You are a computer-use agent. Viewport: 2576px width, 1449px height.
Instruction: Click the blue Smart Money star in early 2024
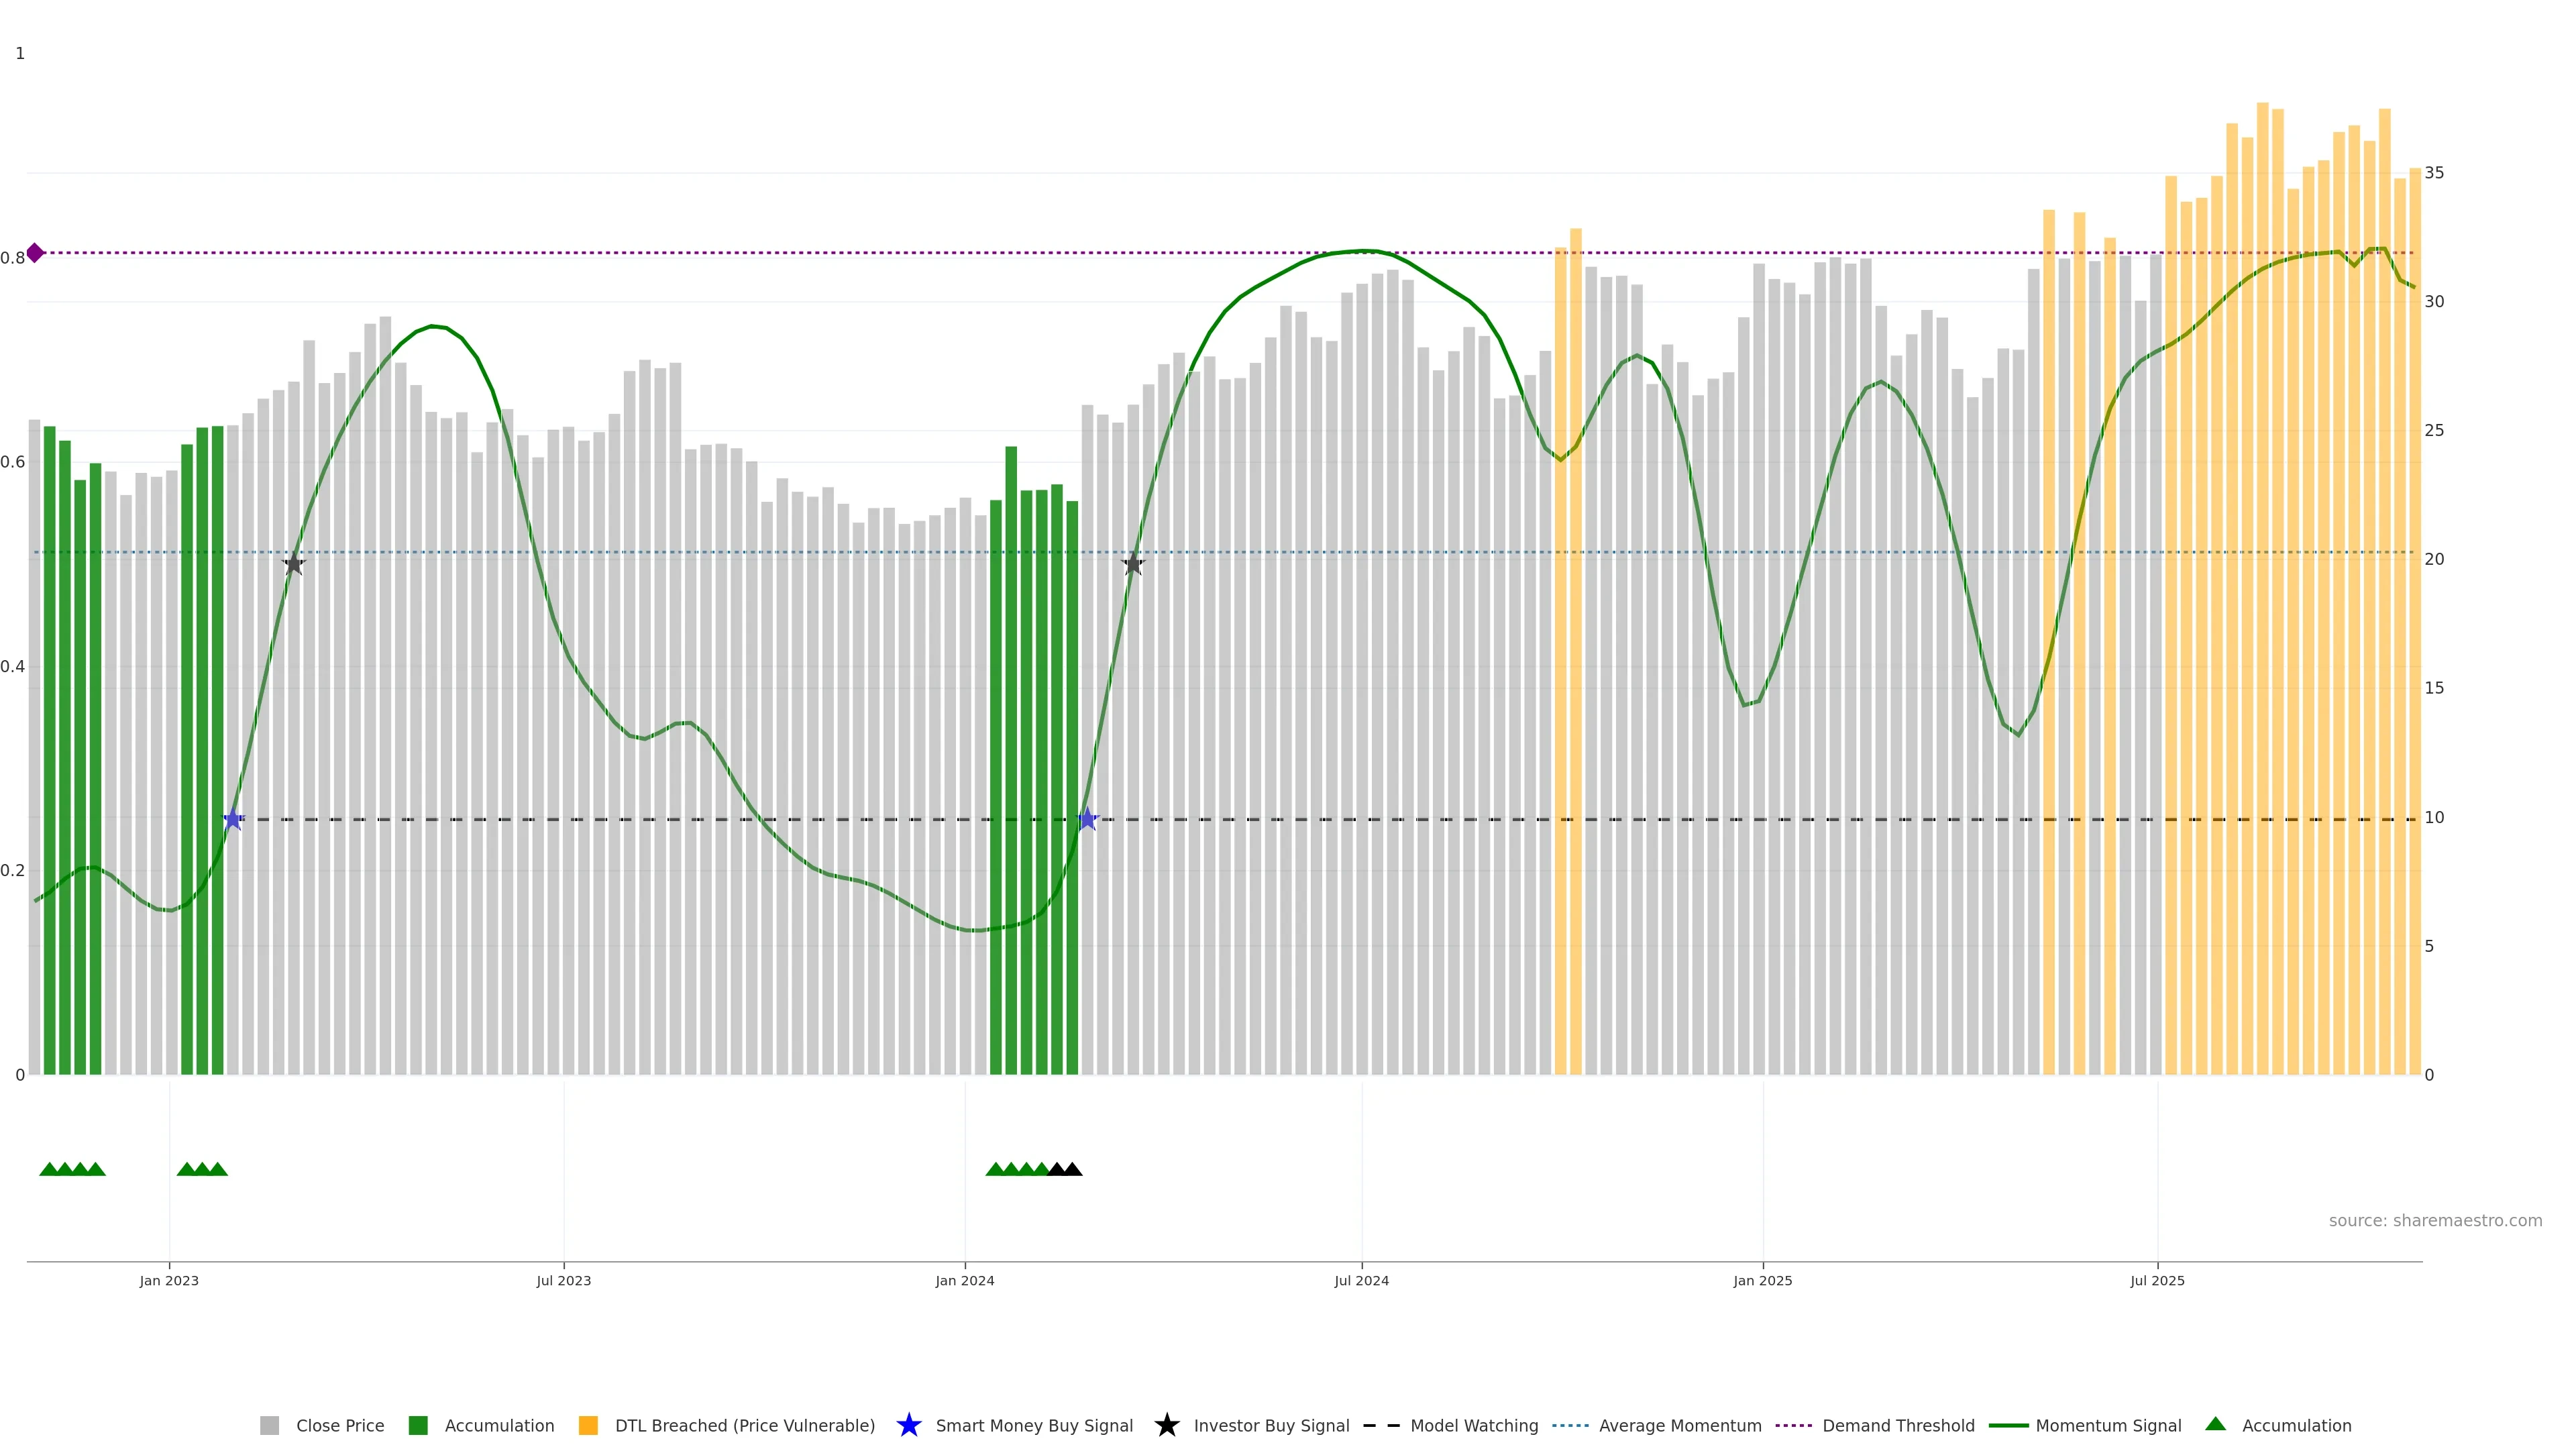pyautogui.click(x=1088, y=819)
